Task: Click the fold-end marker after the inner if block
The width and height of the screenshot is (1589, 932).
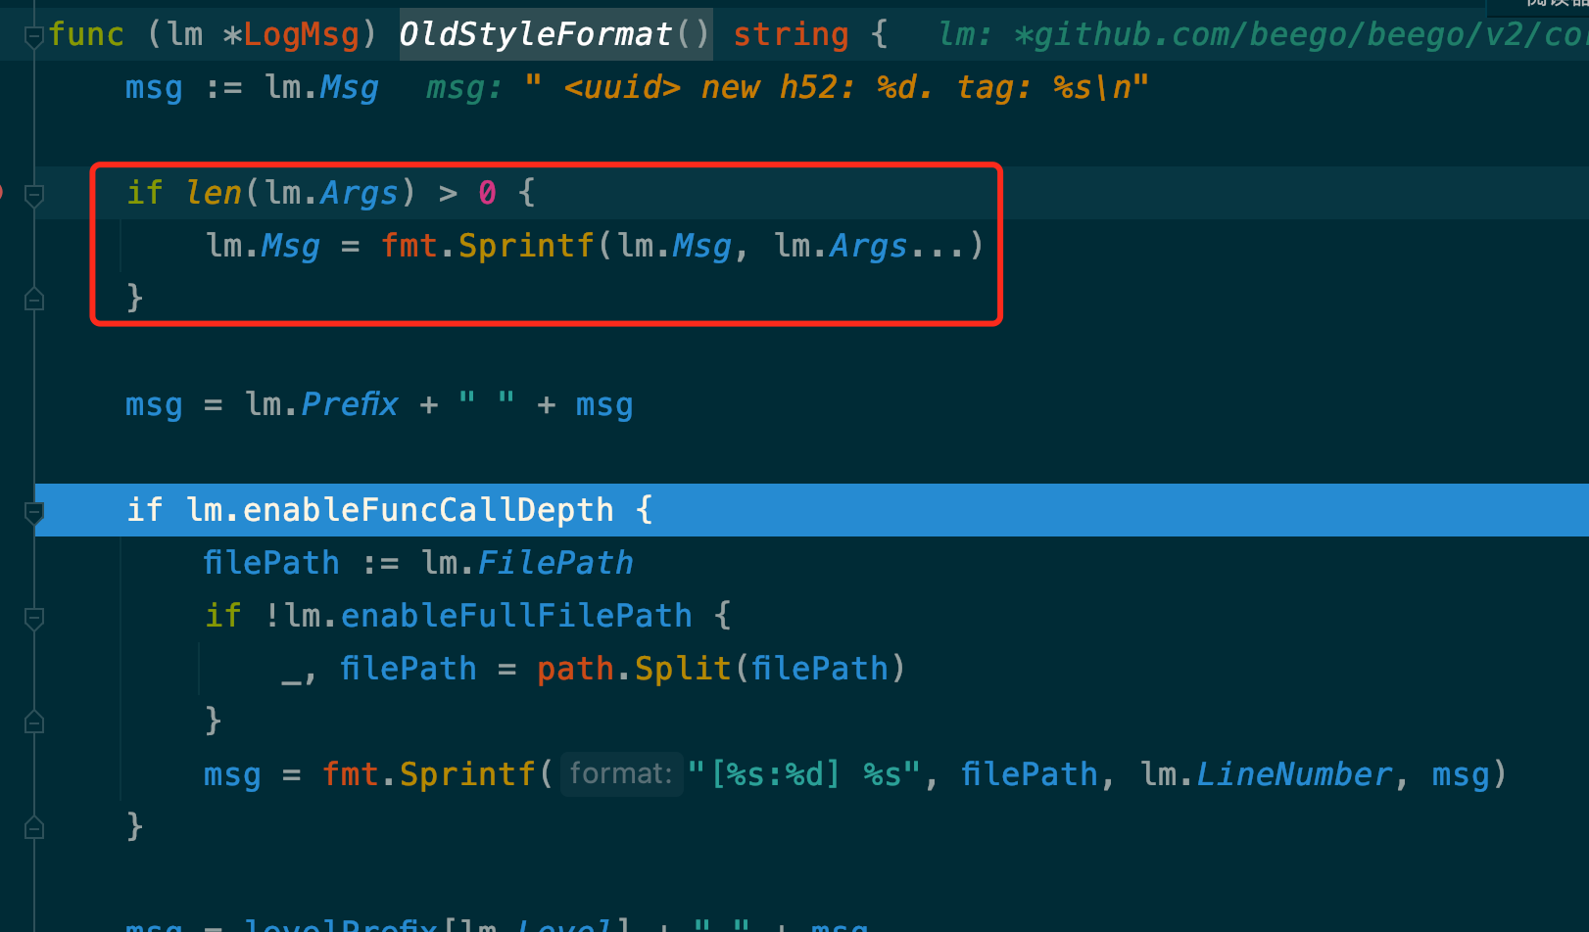Action: [32, 722]
